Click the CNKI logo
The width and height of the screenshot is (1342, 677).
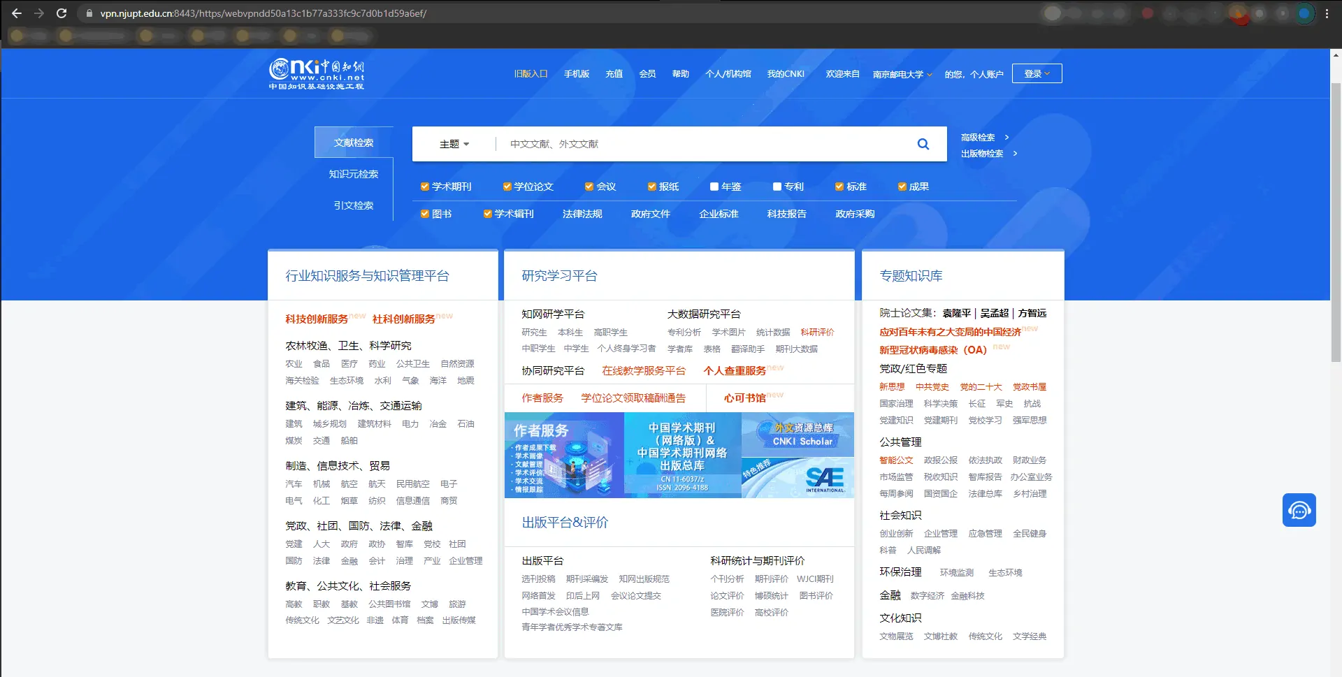[x=317, y=74]
